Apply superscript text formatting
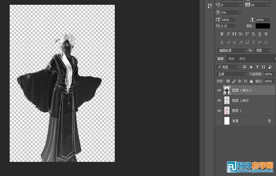The height and width of the screenshot is (176, 276). coord(247,34)
